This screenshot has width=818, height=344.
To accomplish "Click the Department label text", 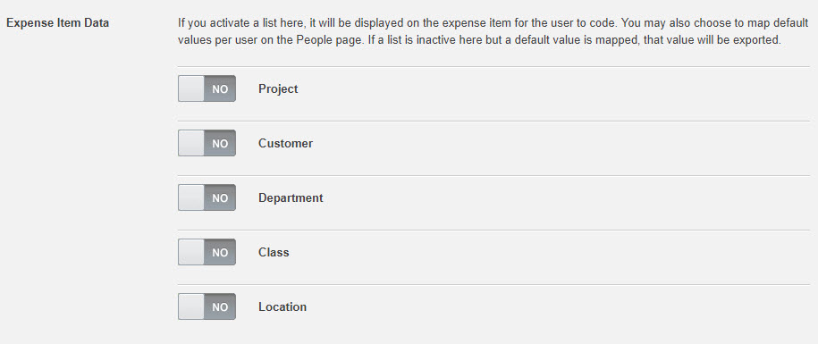I will click(x=291, y=198).
